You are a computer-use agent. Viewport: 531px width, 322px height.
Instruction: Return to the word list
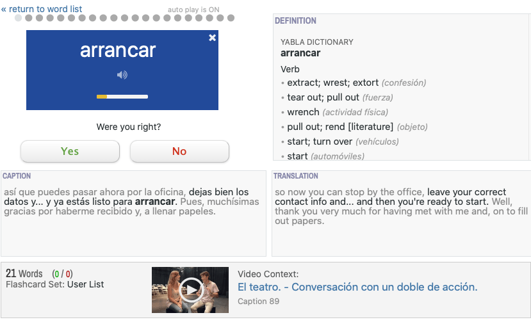click(x=42, y=9)
